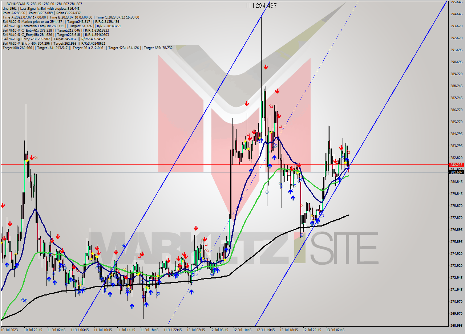Click the 280.845 price axis label
This screenshot has height=334, width=465.
pos(457,182)
